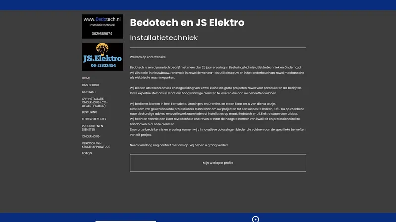Click the Bedotech en JS Elektro heading
The height and width of the screenshot is (222, 396).
point(187,22)
